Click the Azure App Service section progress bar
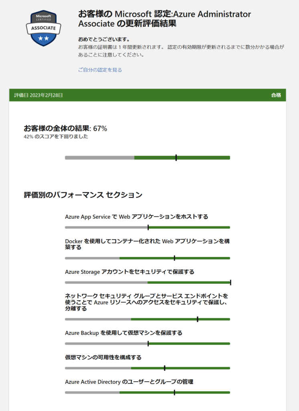Image resolution: width=299 pixels, height=411 pixels. [x=147, y=227]
